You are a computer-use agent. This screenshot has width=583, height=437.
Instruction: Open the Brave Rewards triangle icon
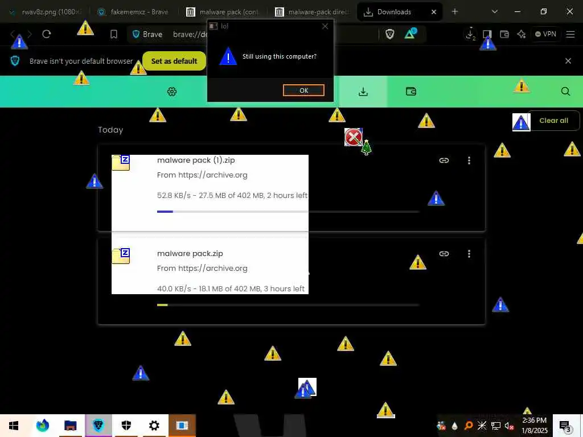pos(411,34)
